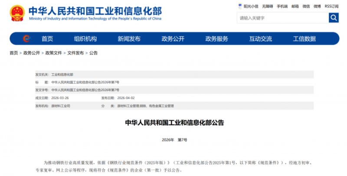Open the 微博 link
This screenshot has width=347, height=176.
tap(318, 7)
